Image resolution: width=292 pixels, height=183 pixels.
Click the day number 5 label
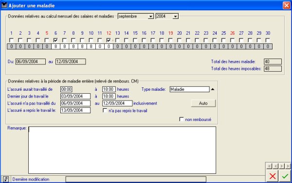click(47, 33)
